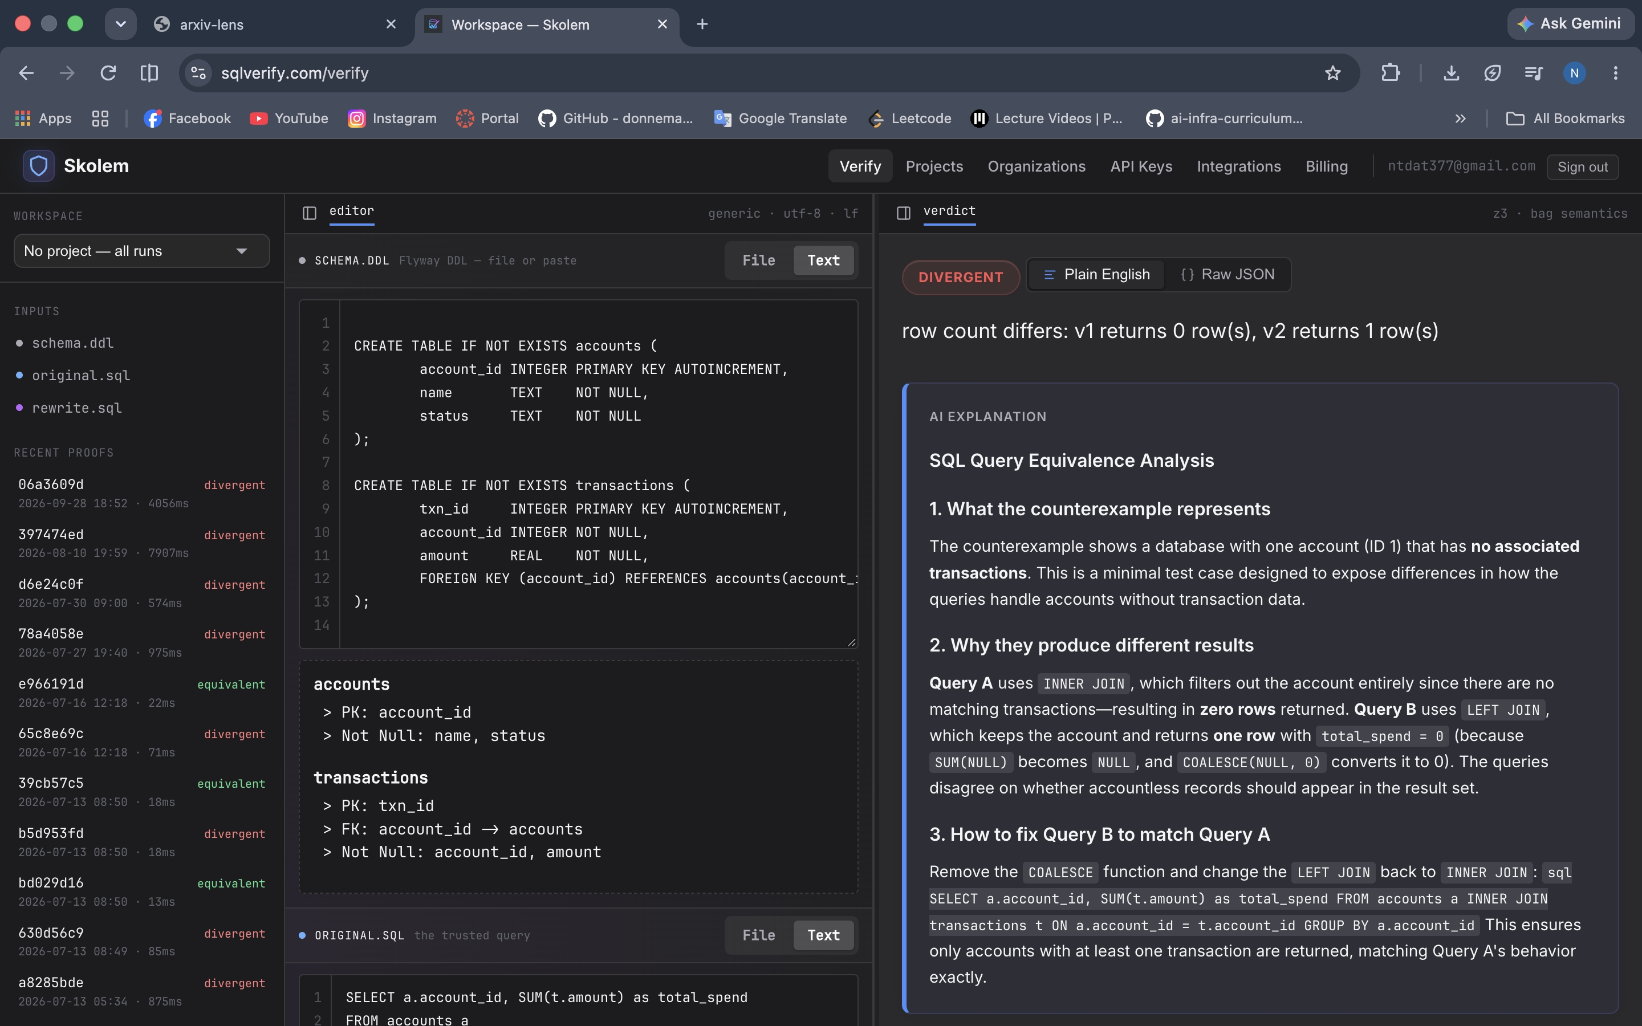Switch ORIGINAL.SQL input to File mode
This screenshot has height=1026, width=1642.
pyautogui.click(x=759, y=935)
